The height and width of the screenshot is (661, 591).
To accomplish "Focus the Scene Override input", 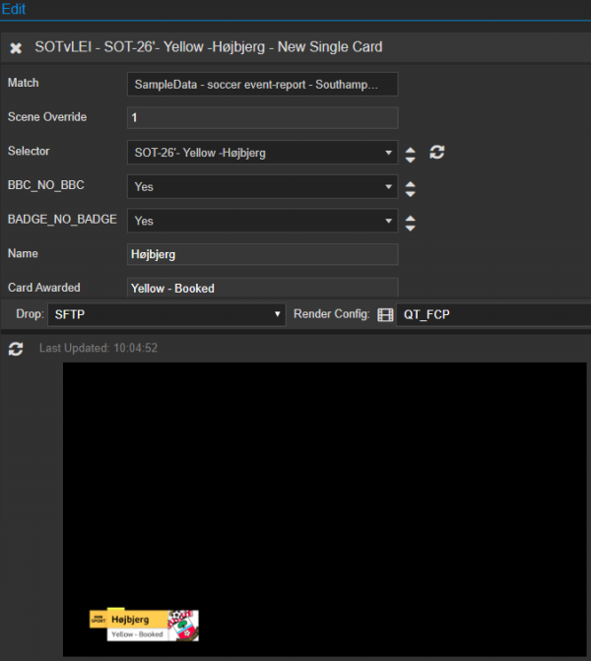I will (262, 118).
